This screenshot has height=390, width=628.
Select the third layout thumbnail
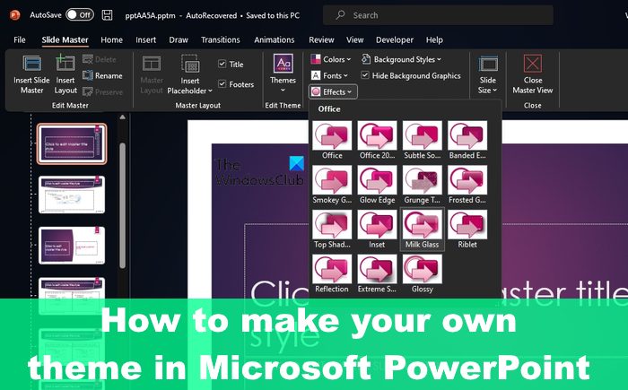pyautogui.click(x=72, y=245)
